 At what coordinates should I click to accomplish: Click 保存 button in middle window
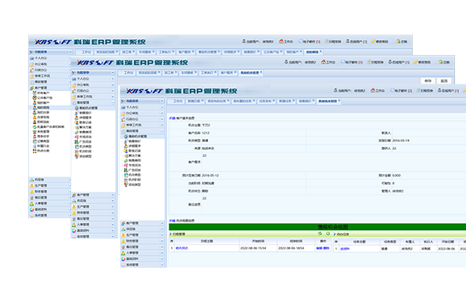[x=428, y=81]
